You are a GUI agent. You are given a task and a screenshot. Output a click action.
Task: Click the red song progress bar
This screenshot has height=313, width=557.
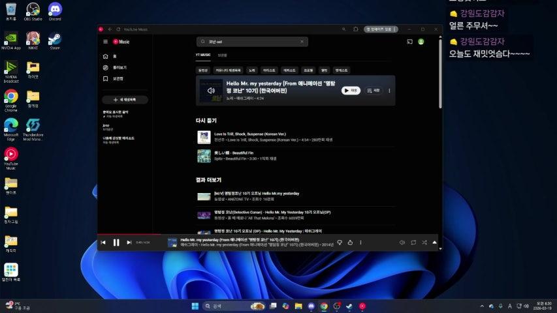[131, 234]
